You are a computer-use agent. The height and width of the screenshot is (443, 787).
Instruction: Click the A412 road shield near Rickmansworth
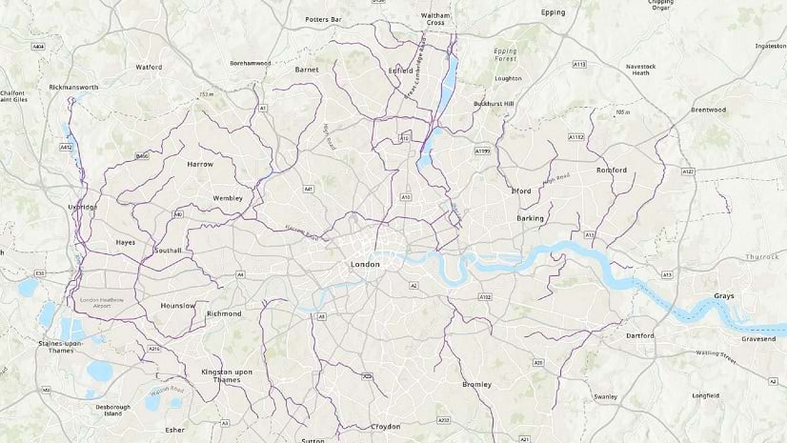click(x=67, y=148)
